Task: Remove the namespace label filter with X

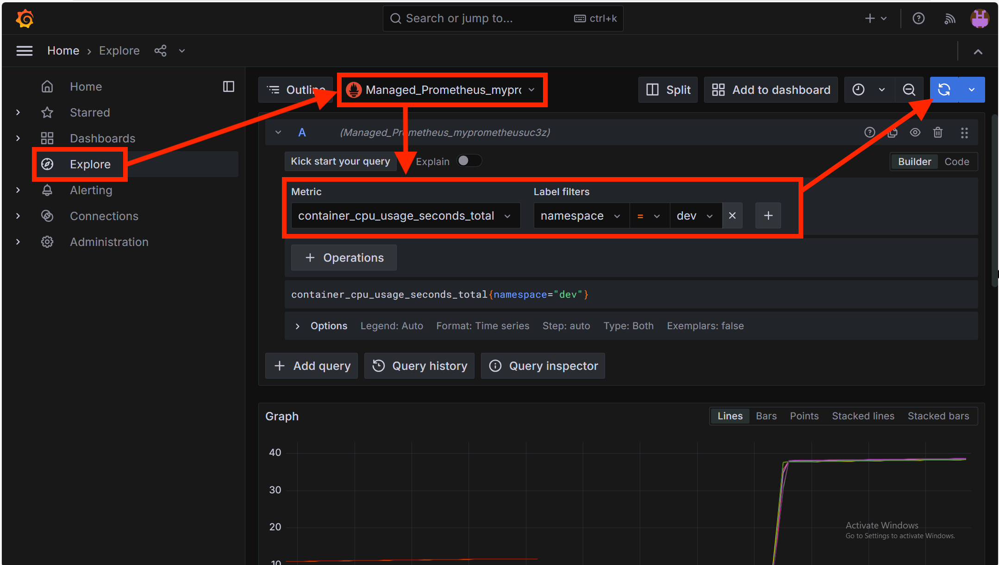Action: coord(732,215)
